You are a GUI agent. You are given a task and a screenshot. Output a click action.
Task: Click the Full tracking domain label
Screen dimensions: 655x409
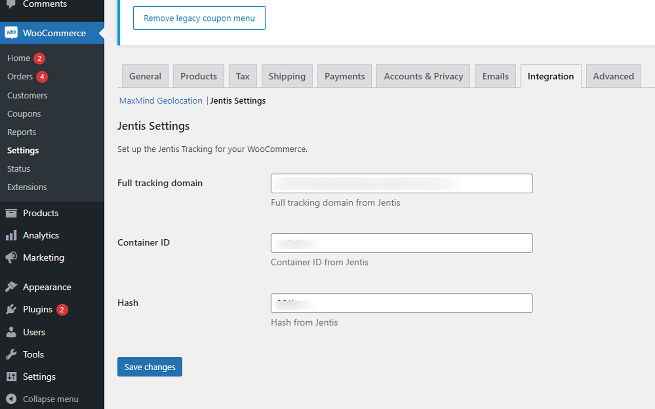pyautogui.click(x=160, y=183)
